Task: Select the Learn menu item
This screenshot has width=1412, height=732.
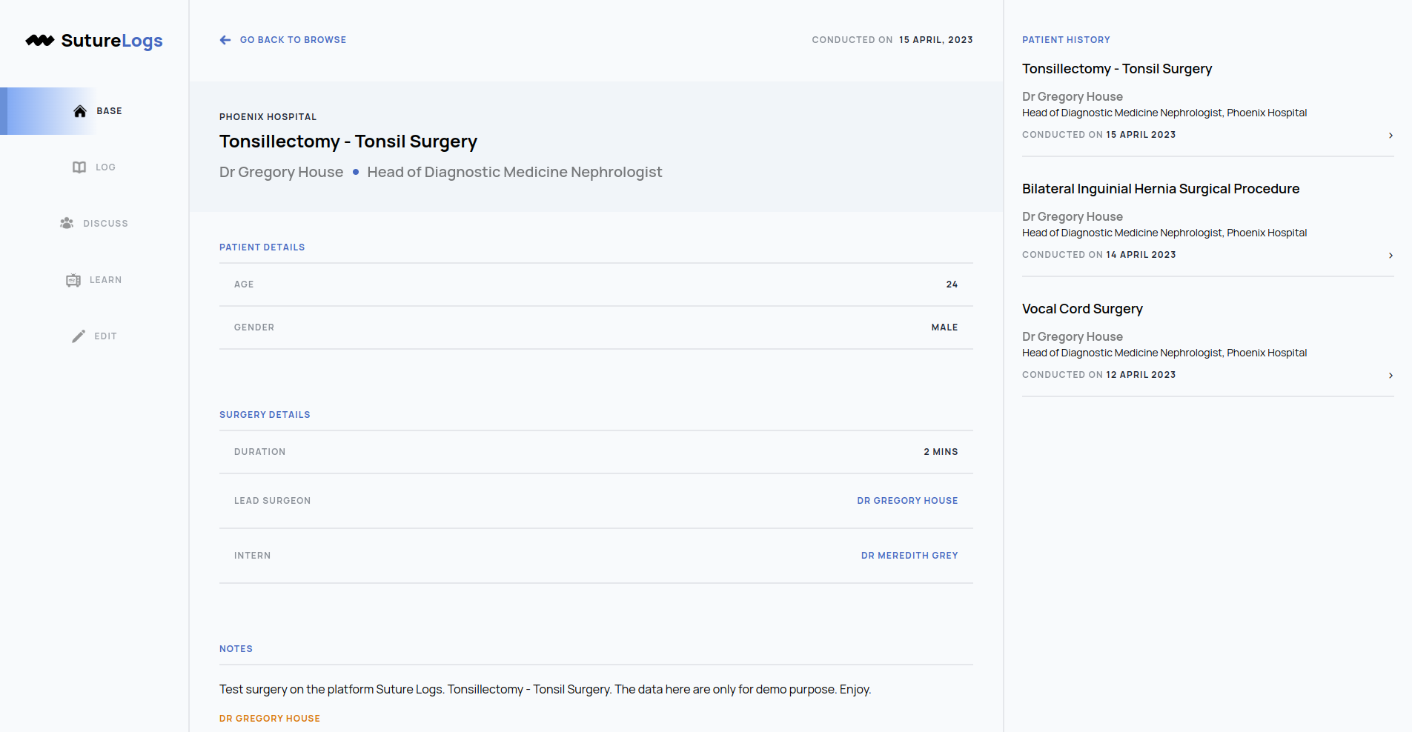Action: point(105,280)
